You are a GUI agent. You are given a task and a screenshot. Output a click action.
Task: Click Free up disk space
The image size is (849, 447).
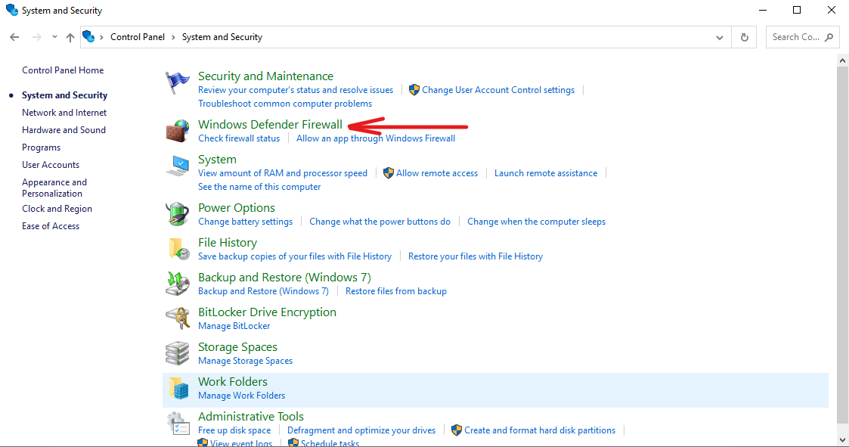234,430
